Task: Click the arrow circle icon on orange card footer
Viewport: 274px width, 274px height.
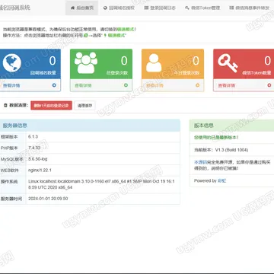Action: (x=198, y=85)
